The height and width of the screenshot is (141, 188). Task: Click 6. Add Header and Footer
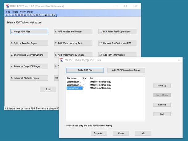coord(73,32)
